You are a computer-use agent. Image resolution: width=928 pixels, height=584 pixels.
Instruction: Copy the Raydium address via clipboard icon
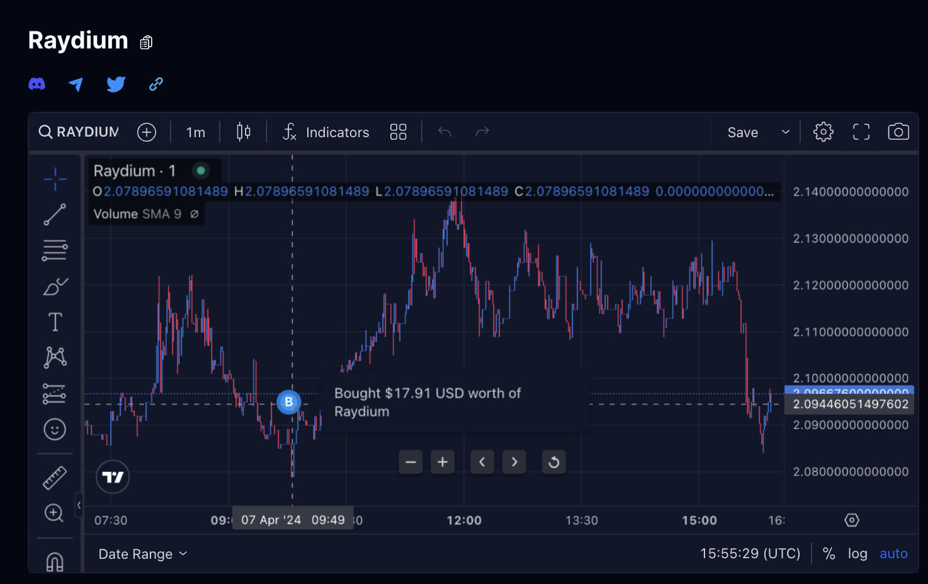click(x=146, y=42)
